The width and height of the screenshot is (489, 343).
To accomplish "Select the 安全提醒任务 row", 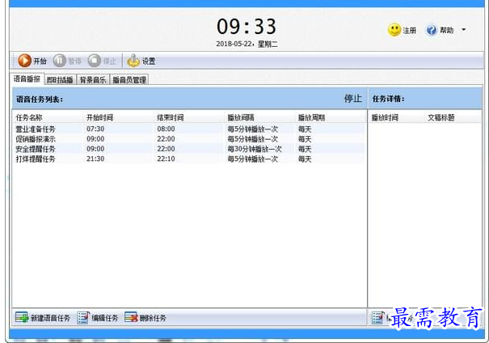I will coord(189,149).
